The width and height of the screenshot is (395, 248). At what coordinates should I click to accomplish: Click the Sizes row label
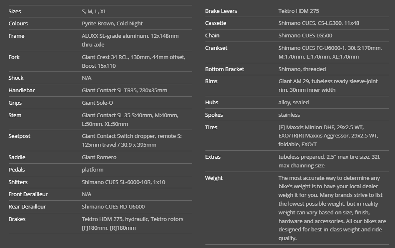(15, 11)
